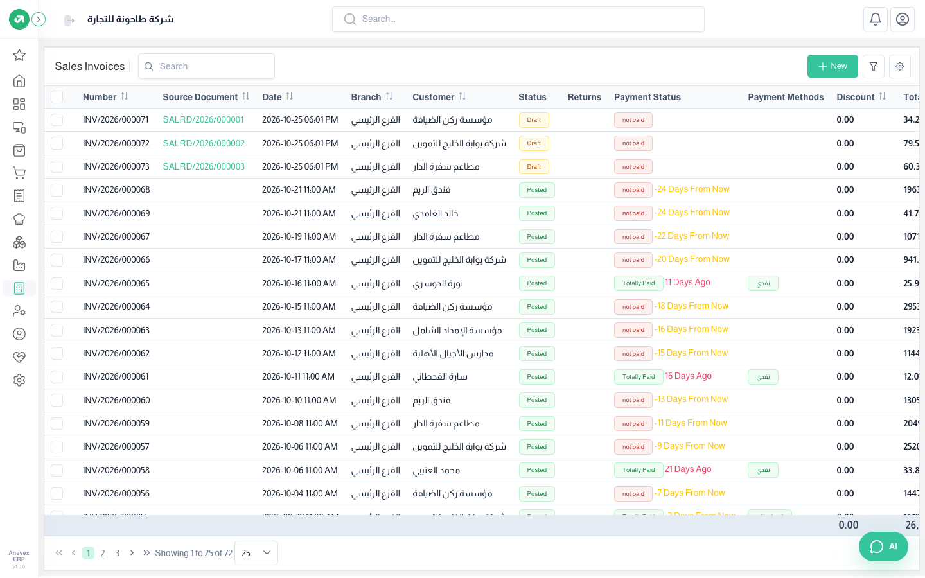
Task: Expand the sidebar with the chevron toggle
Action: click(39, 19)
